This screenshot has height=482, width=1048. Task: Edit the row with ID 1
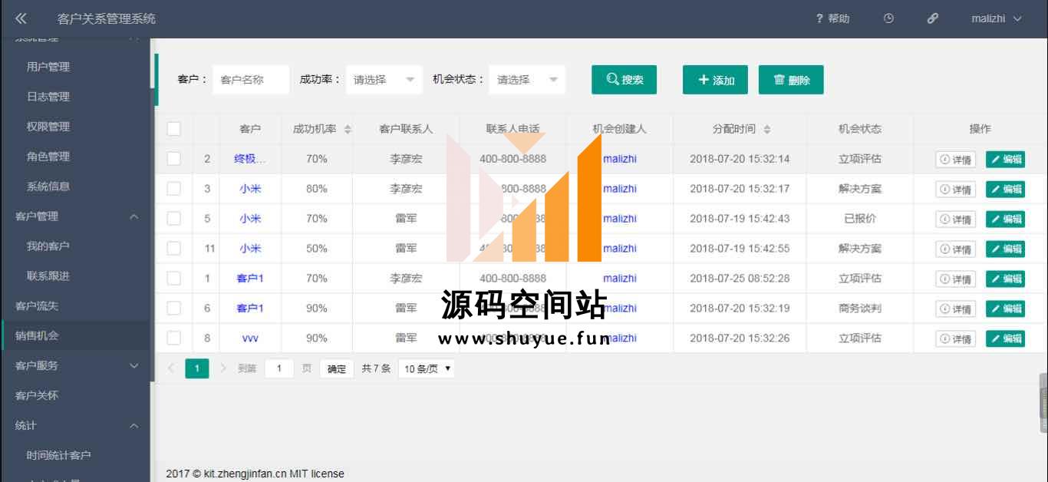coord(1005,279)
